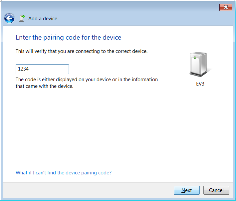236x201 pixels.
Task: Click the EV3 device name label
Action: coord(200,84)
